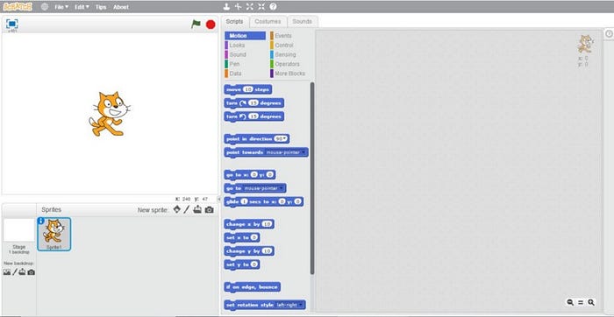
Task: Click blocks palette vertical scrollbar
Action: click(312, 178)
